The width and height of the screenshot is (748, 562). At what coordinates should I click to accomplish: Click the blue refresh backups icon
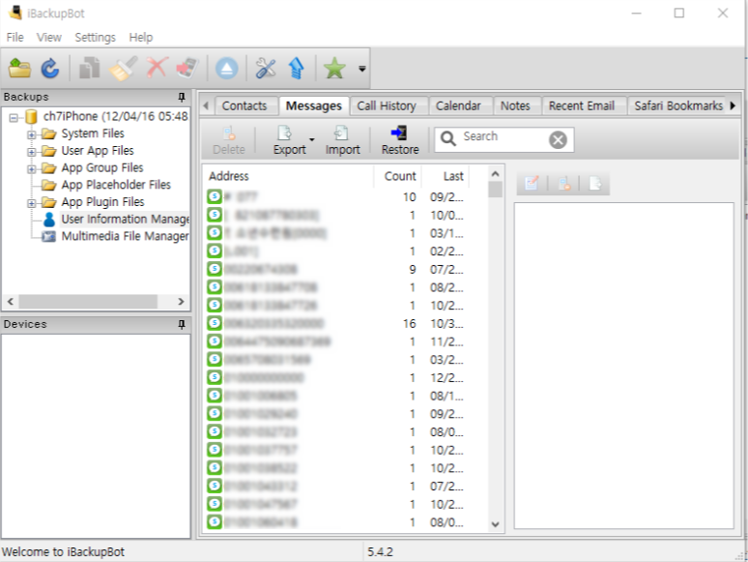(x=49, y=69)
